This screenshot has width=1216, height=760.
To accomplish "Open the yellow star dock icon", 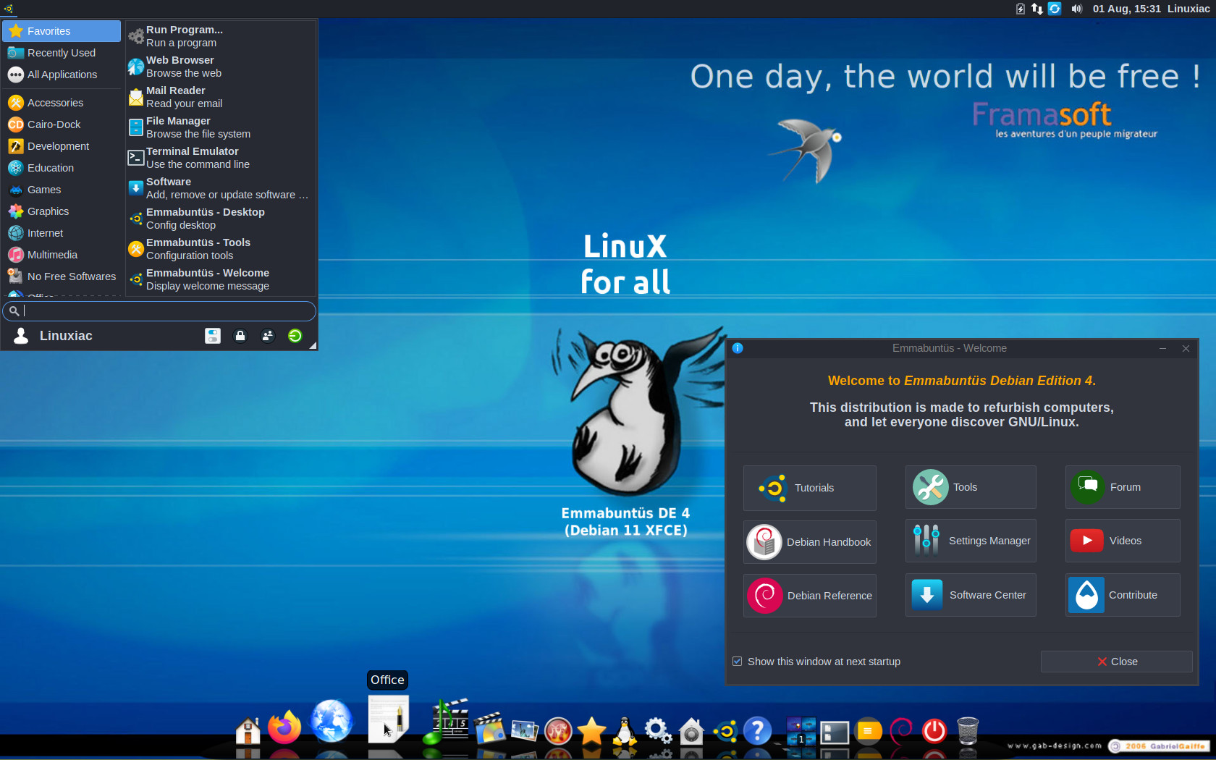I will 591,731.
